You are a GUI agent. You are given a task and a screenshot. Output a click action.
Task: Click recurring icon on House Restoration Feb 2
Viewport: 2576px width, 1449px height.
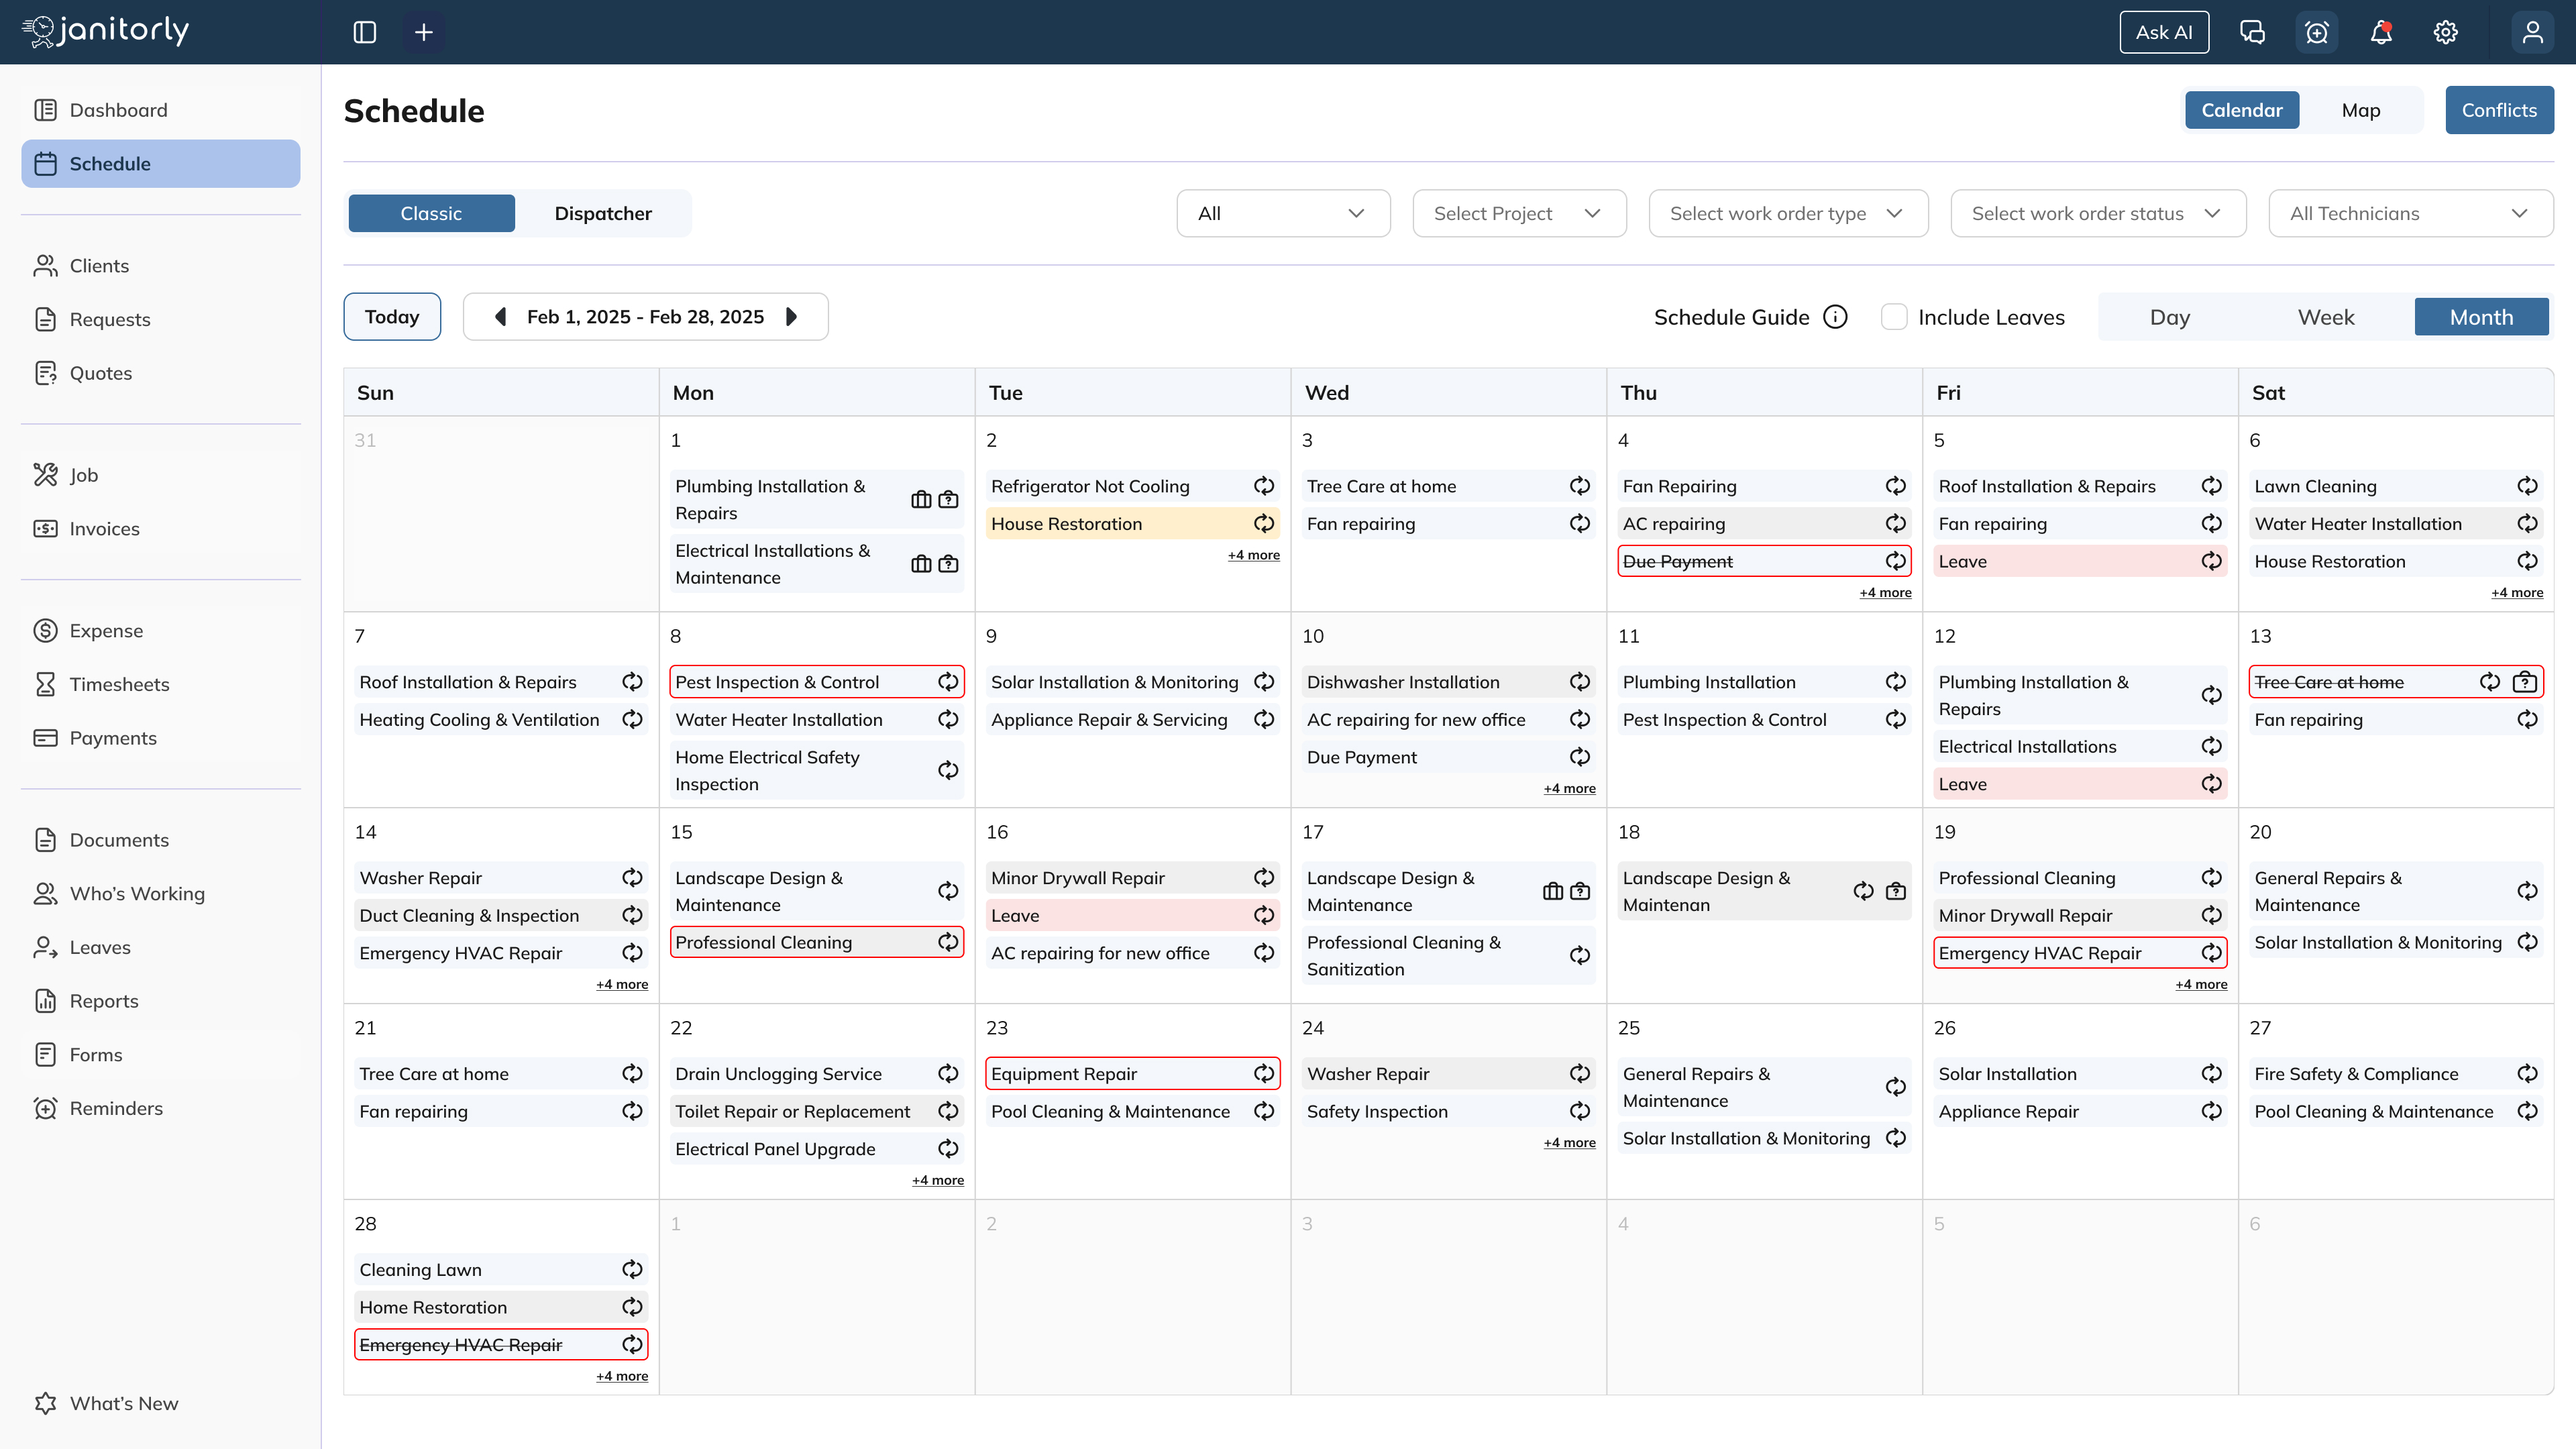tap(1264, 524)
